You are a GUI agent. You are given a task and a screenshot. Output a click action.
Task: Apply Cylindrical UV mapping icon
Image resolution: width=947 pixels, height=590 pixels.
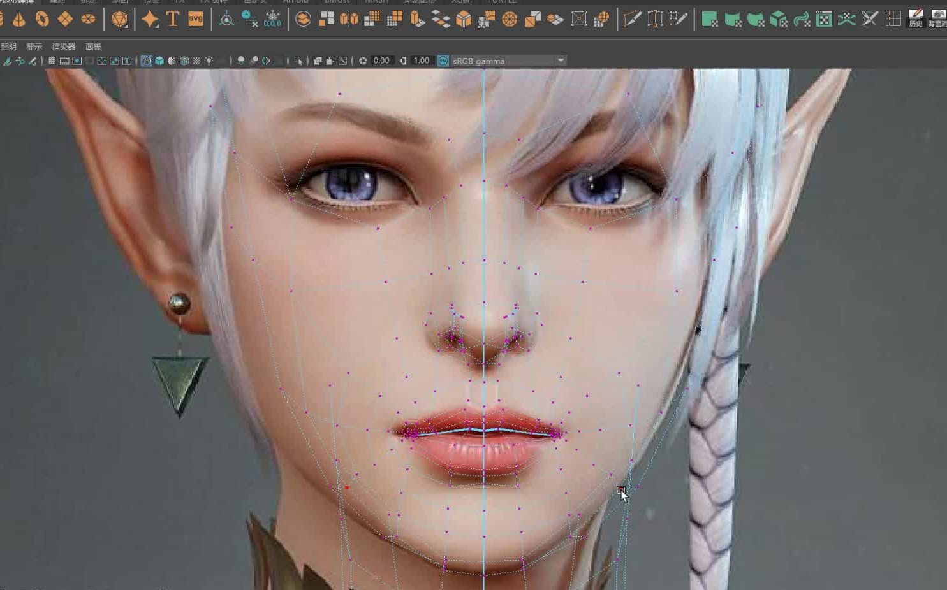point(733,19)
